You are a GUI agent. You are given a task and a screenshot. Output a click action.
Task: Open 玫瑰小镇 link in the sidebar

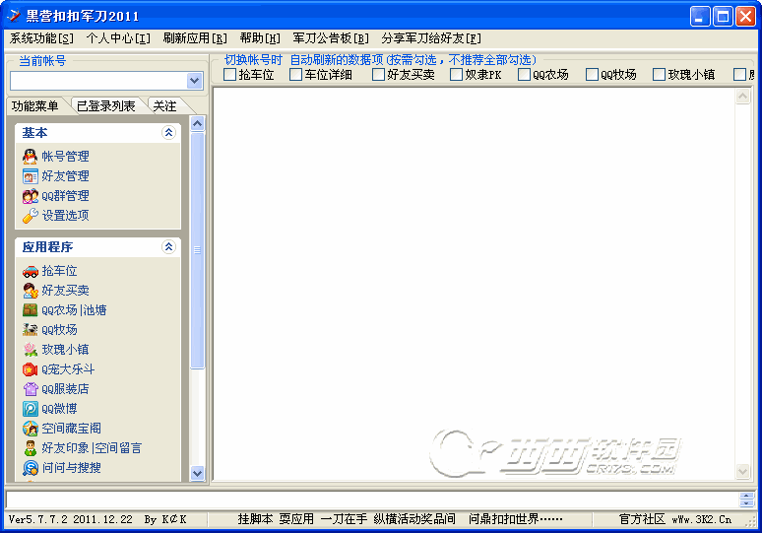click(65, 349)
